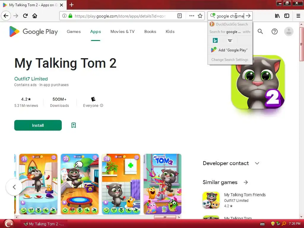Submit search with the arrow button

pyautogui.click(x=248, y=16)
